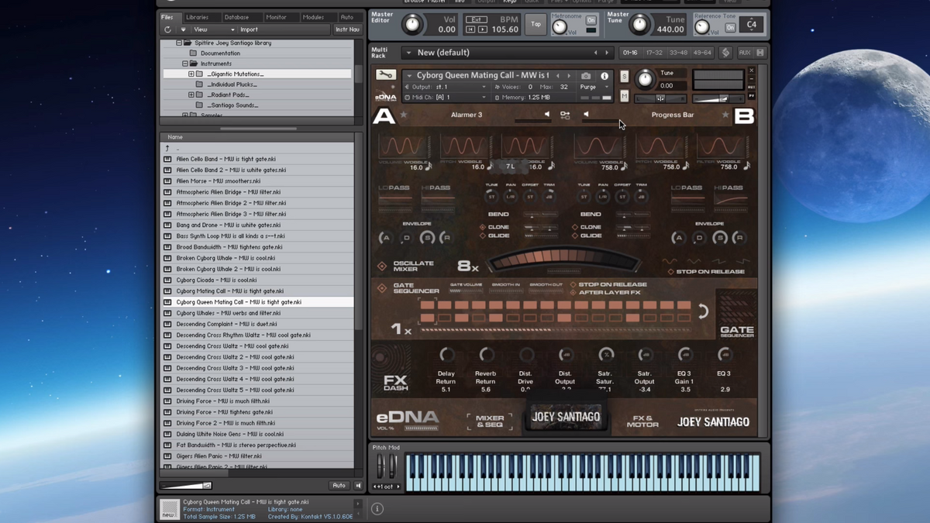This screenshot has height=523, width=930.
Task: Click the refresh icon in Files browser
Action: click(167, 29)
